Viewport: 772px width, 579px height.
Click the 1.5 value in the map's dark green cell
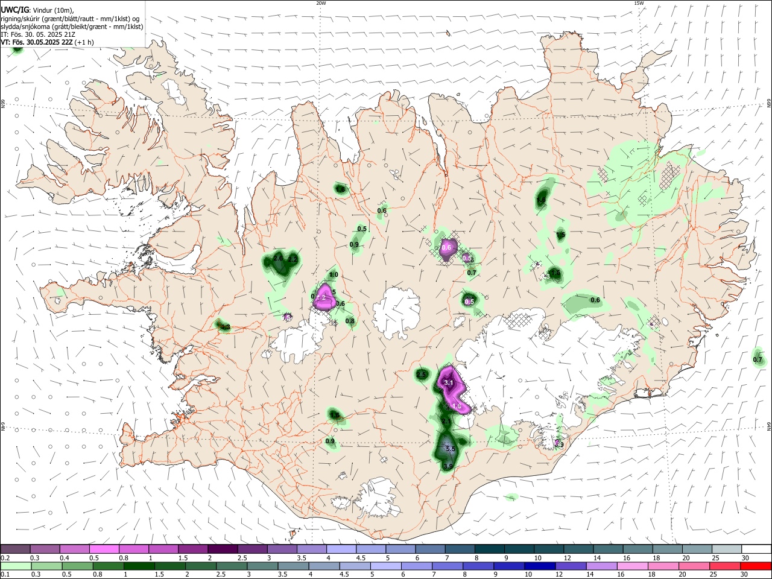pos(560,235)
